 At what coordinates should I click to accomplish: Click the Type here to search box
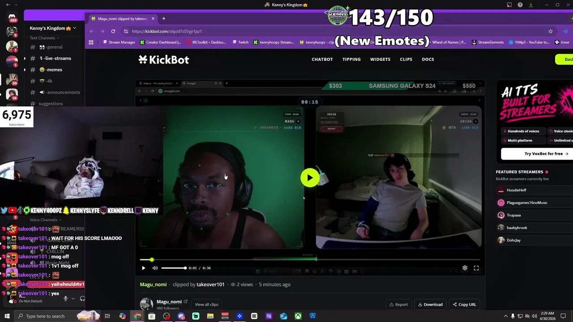click(56, 316)
